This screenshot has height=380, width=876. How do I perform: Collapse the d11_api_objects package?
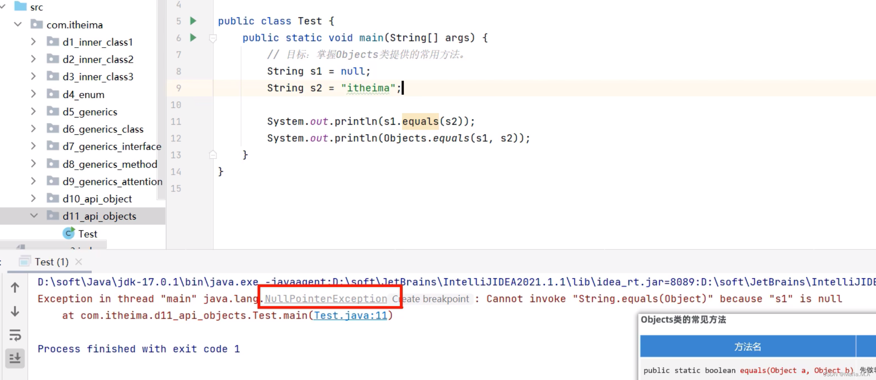click(34, 216)
